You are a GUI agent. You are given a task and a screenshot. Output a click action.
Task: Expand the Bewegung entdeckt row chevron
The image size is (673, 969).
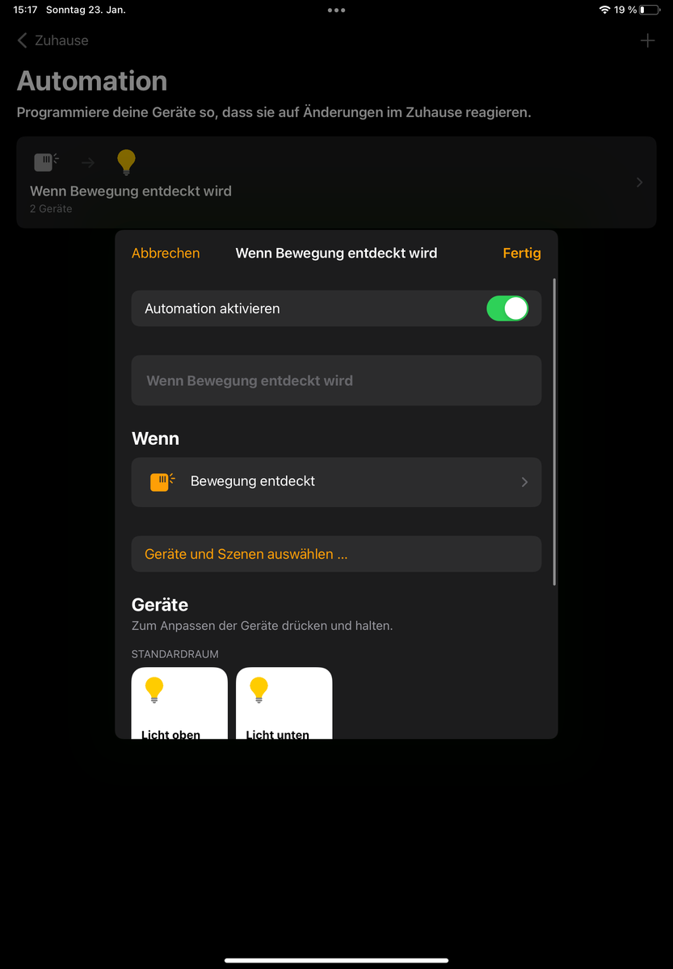point(524,482)
